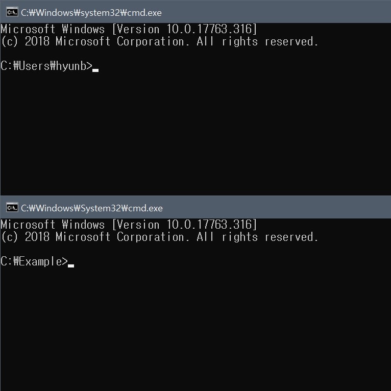The image size is (391, 391).
Task: Click the version number 10.0.17763.316 in the bottom window
Action: [209, 225]
